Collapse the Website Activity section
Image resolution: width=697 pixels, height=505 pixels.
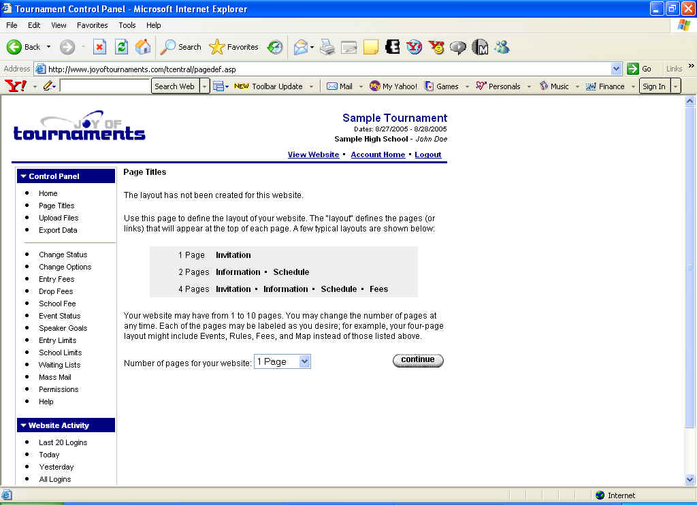[x=23, y=425]
